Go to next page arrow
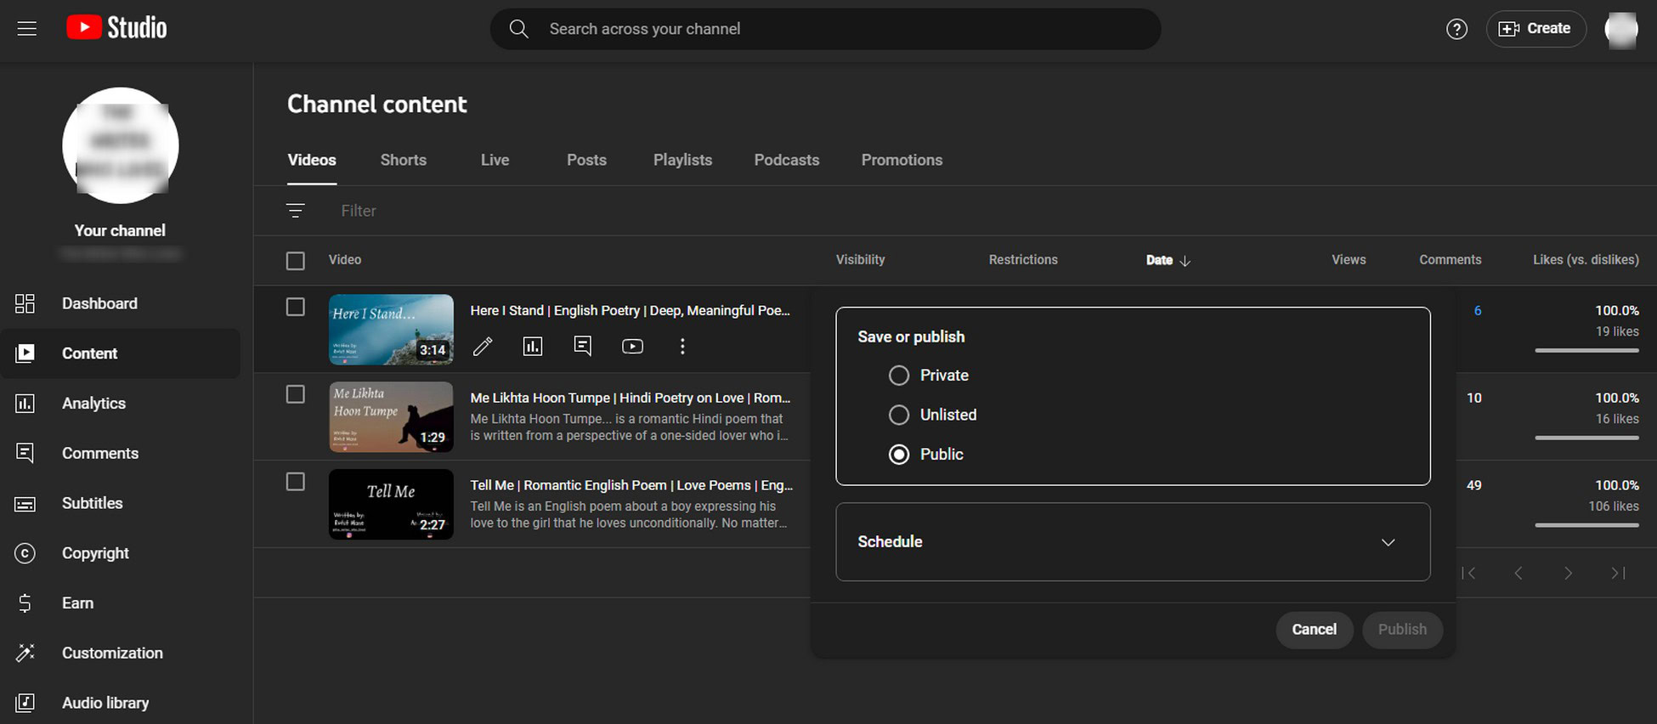 (x=1569, y=574)
